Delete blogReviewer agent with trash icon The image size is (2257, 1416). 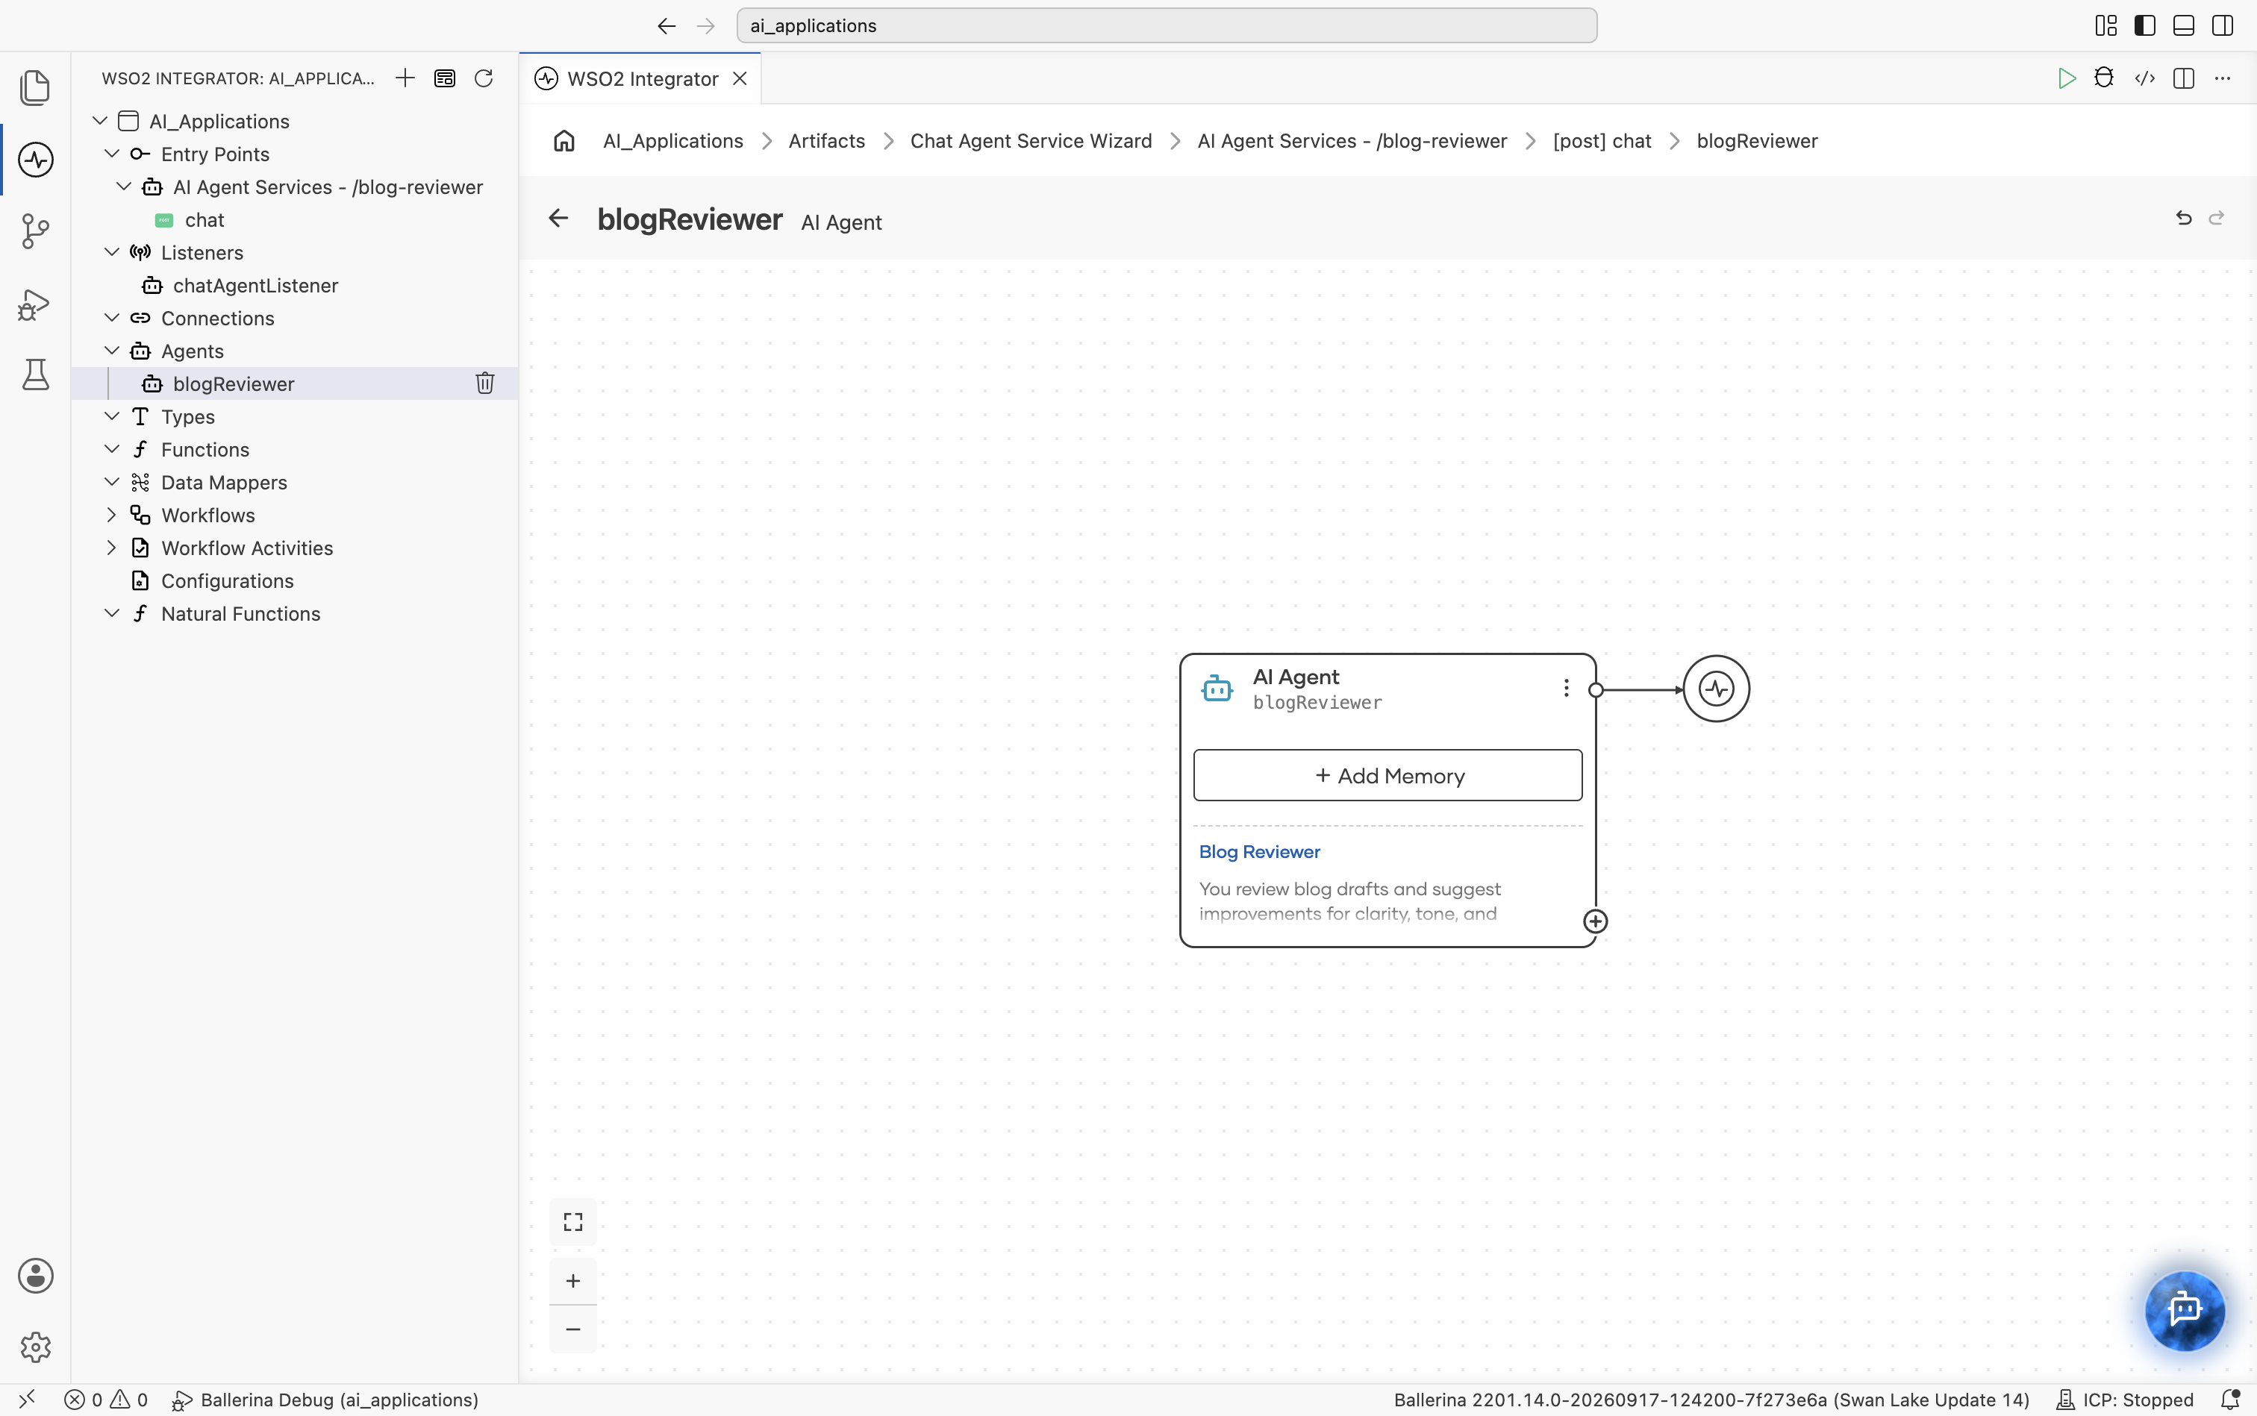[485, 383]
